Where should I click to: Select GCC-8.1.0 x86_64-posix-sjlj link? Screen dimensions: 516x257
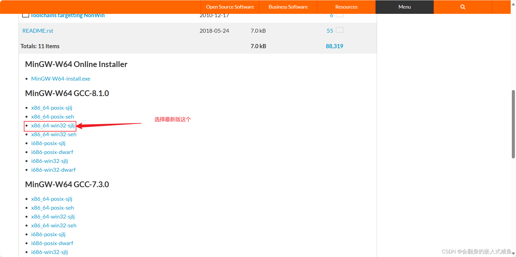[52, 108]
